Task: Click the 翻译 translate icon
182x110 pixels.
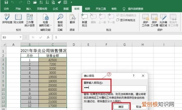Action: pyautogui.click(x=72, y=19)
